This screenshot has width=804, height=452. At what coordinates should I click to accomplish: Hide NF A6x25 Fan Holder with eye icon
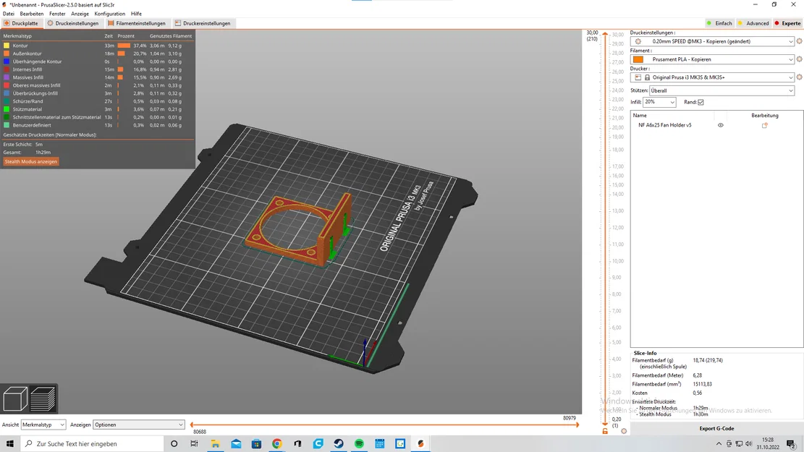[x=721, y=125]
